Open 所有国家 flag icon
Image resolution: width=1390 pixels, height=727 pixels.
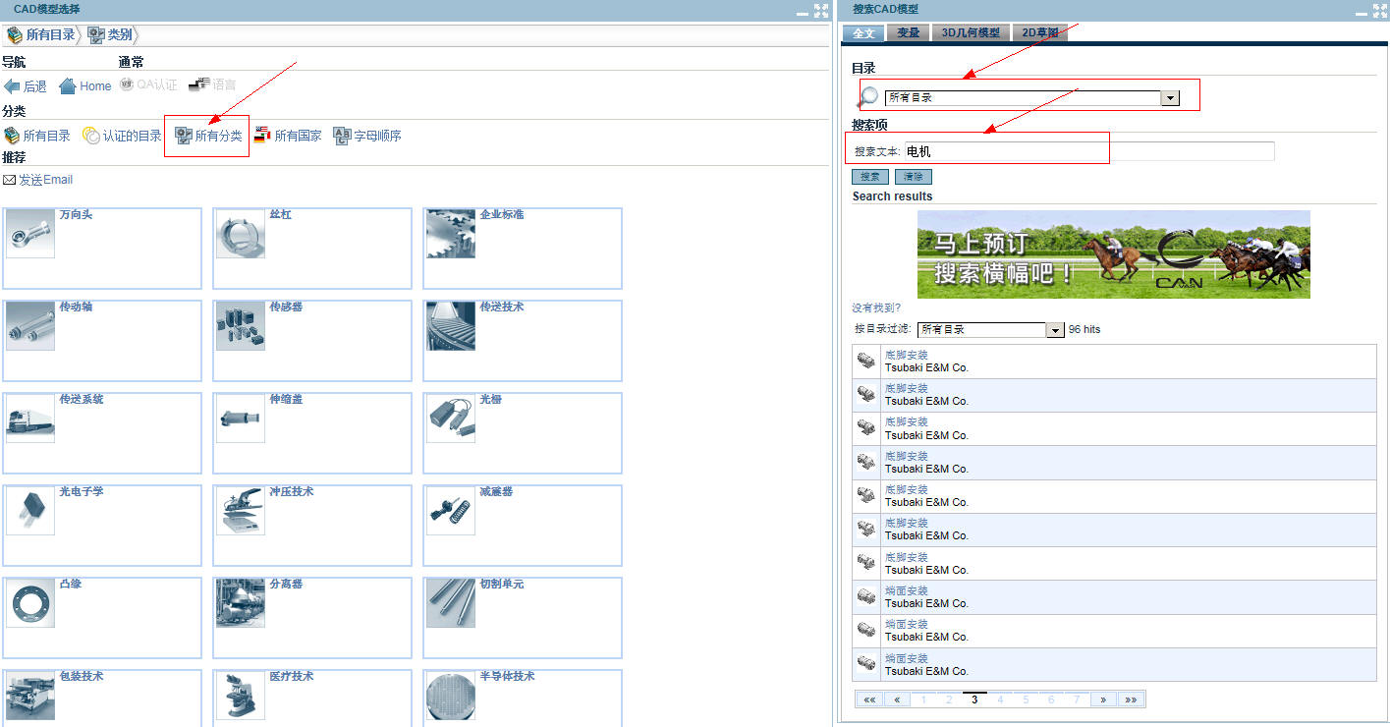262,136
